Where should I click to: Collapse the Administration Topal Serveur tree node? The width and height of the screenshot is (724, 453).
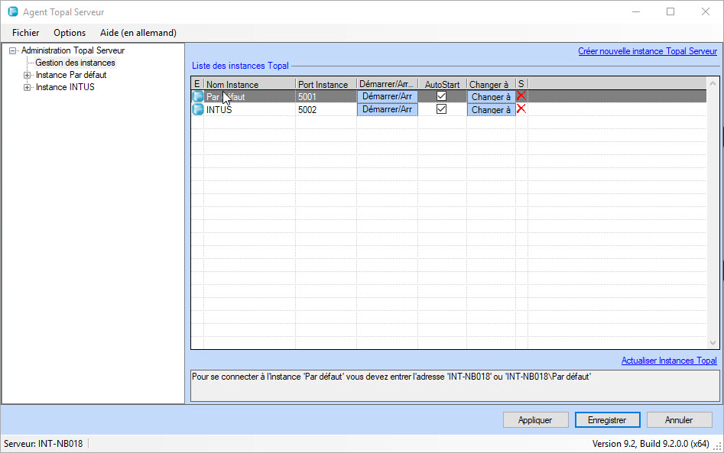[x=13, y=50]
